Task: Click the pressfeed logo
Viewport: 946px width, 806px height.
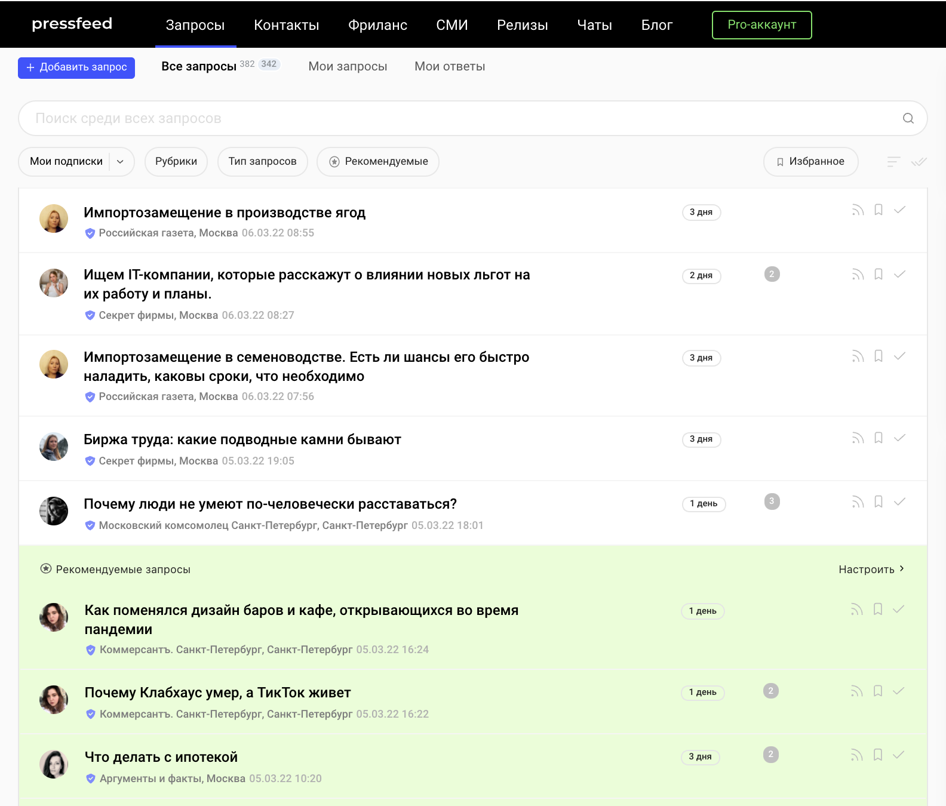Action: [x=72, y=24]
